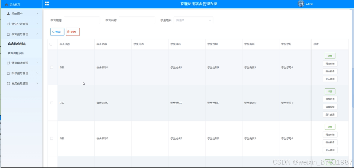Click the grid menu icon in header
The height and width of the screenshot is (168, 354).
(47, 4)
